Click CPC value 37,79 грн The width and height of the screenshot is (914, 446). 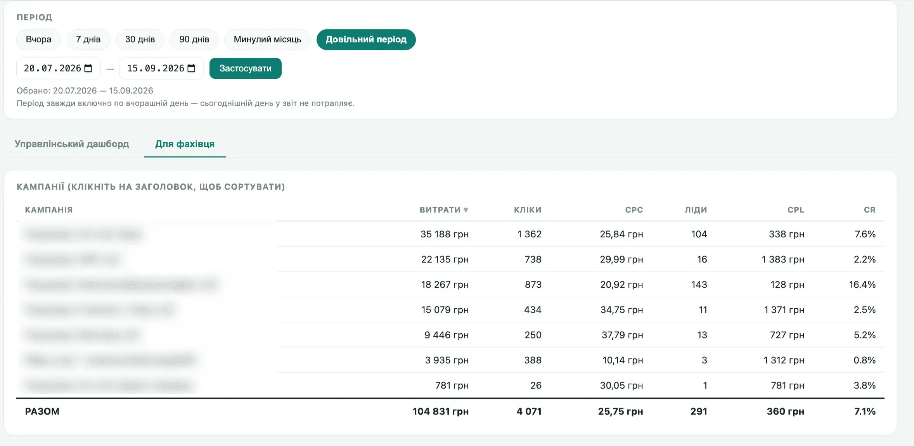tap(622, 335)
